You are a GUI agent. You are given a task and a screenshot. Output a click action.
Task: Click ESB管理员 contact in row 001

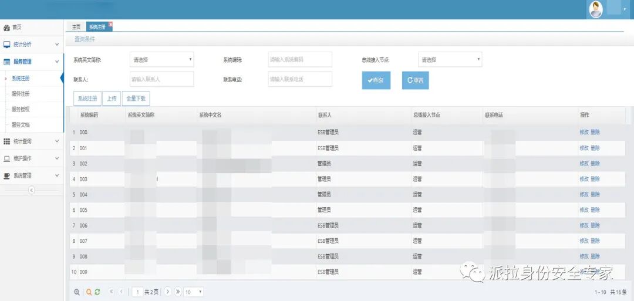328,148
